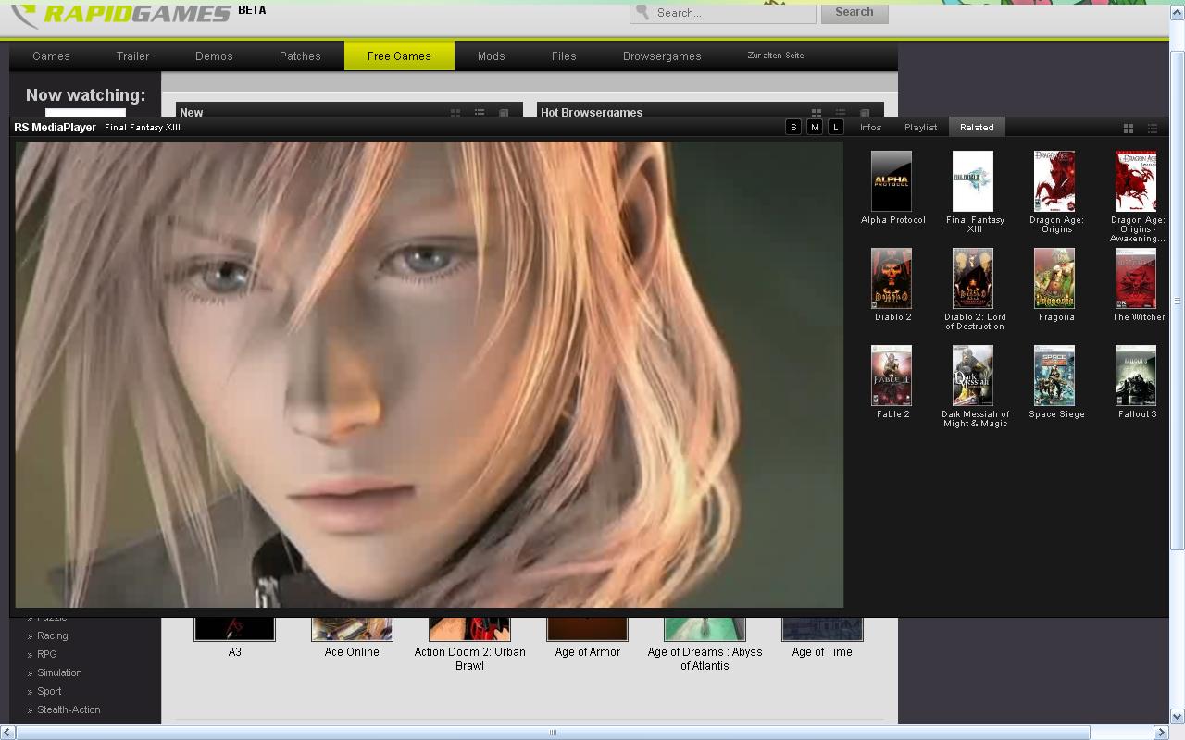Click the Fable 2 title link

893,414
